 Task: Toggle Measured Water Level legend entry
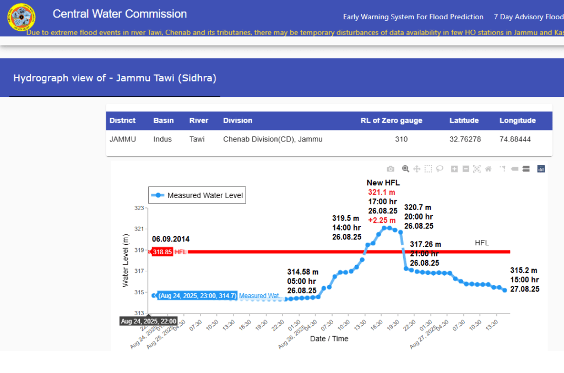197,195
